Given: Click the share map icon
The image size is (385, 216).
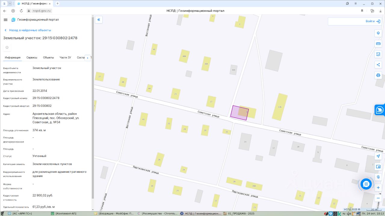Looking at the screenshot, I should pos(378,65).
